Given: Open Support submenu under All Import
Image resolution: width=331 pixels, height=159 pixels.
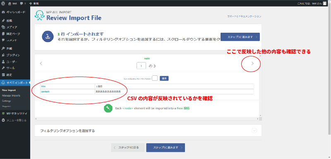Looking at the screenshot, I should click(x=6, y=106).
